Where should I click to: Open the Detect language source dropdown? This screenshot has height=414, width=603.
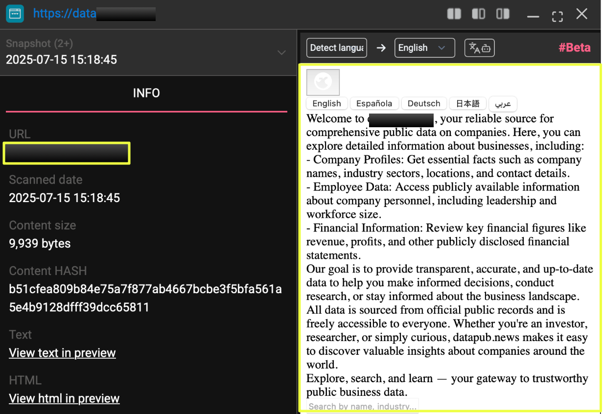(x=337, y=48)
